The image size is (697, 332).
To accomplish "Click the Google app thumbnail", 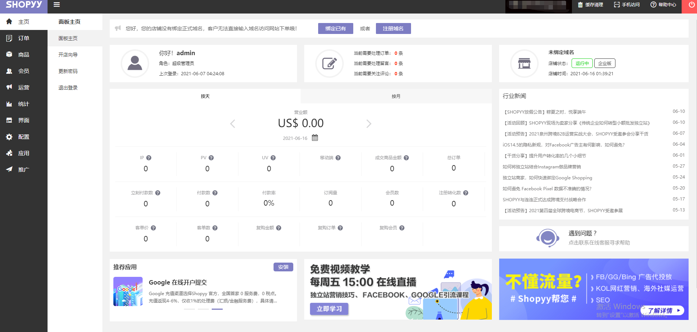I will coord(128,291).
